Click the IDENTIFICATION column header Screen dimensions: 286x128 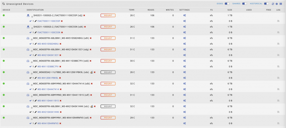(x=35, y=10)
